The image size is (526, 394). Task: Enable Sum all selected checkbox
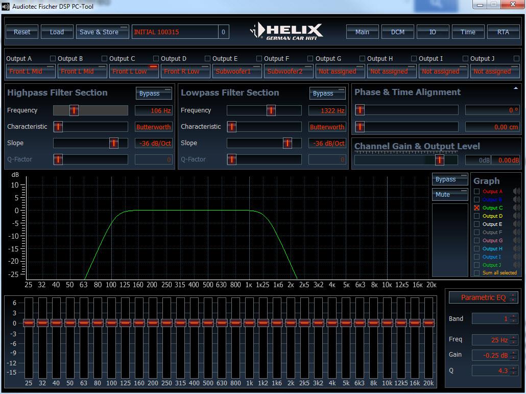coord(476,273)
